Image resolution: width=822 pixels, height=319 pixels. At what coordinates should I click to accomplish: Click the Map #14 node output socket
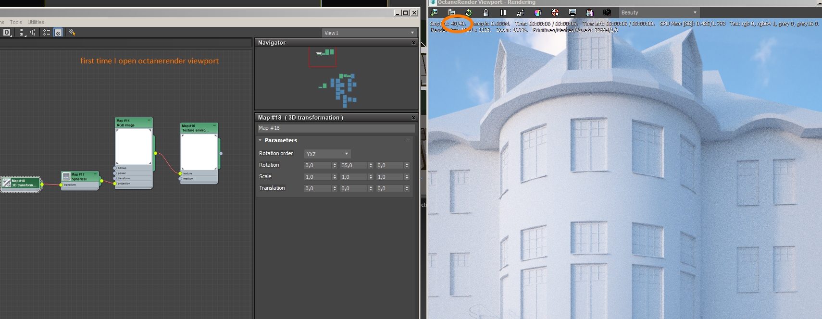[155, 153]
